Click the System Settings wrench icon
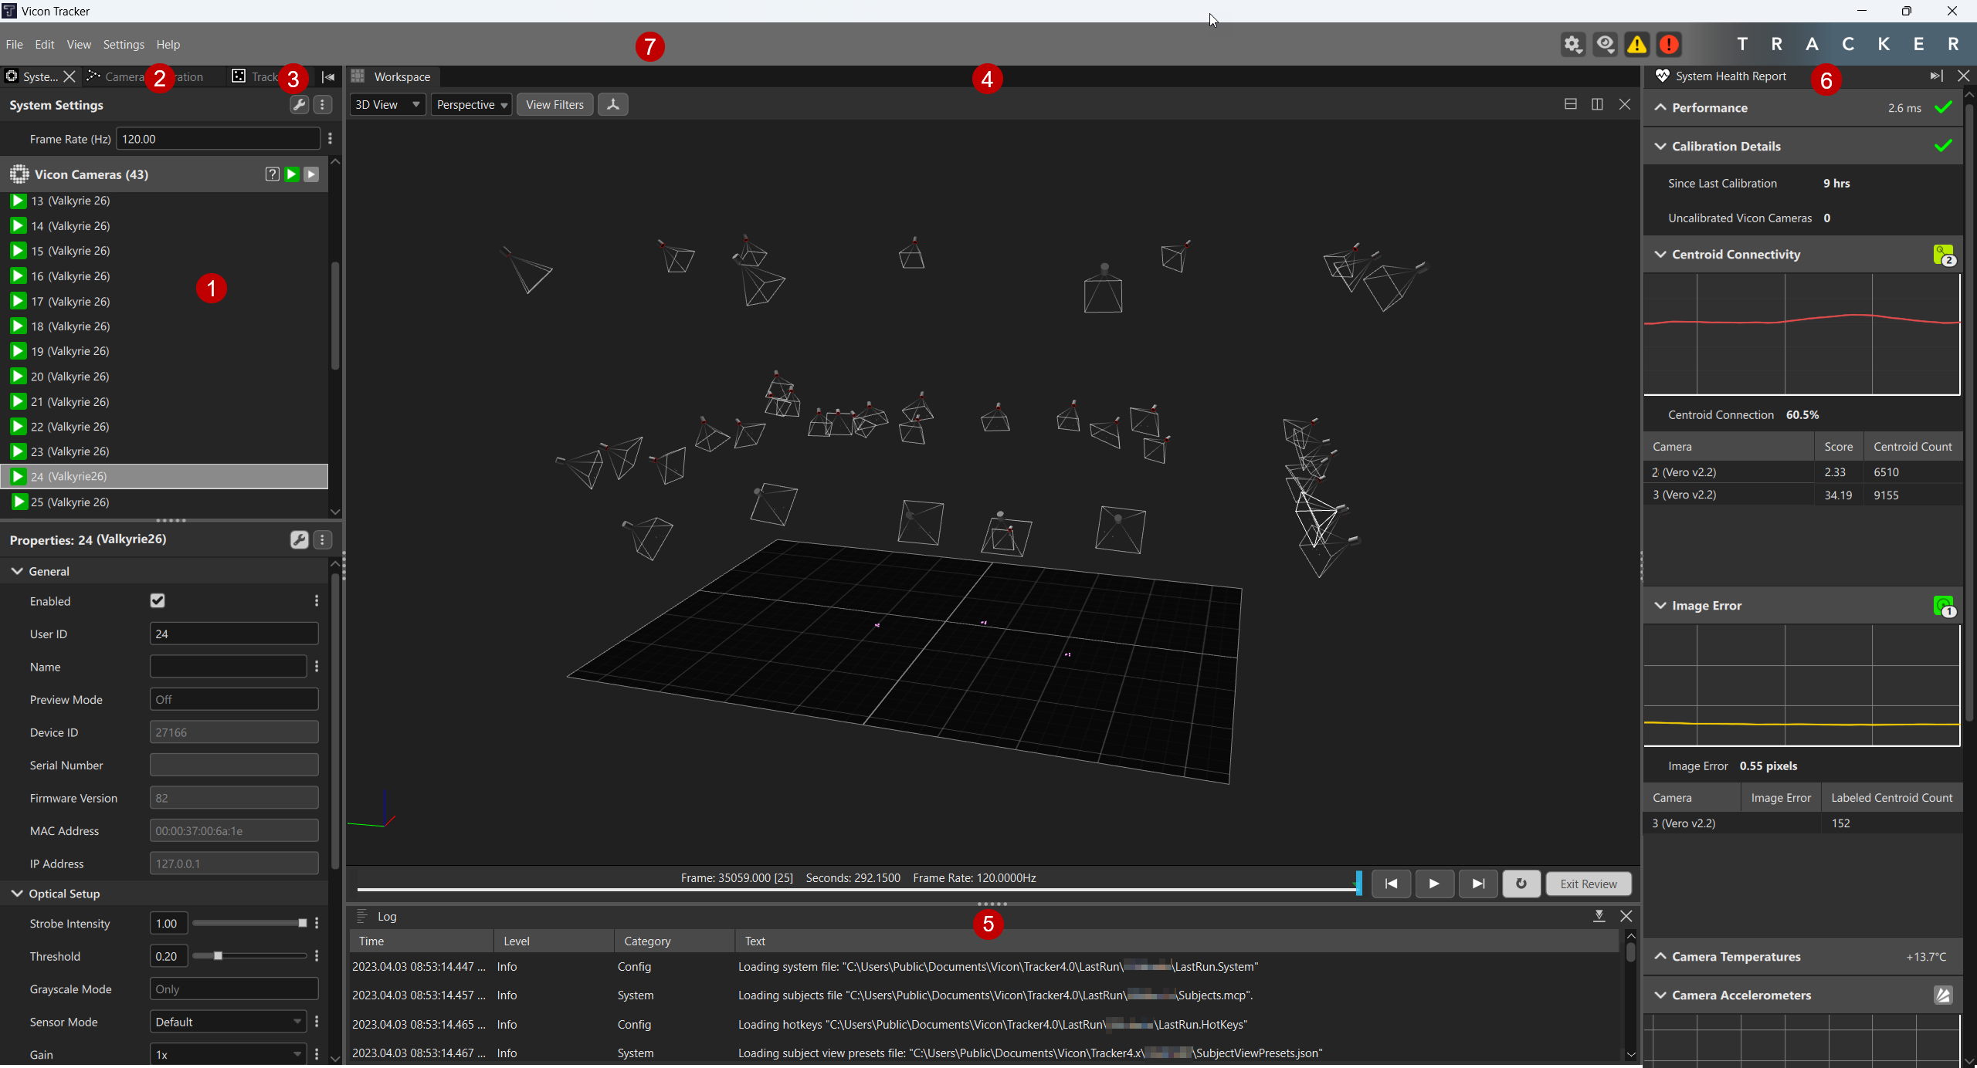 click(x=300, y=105)
